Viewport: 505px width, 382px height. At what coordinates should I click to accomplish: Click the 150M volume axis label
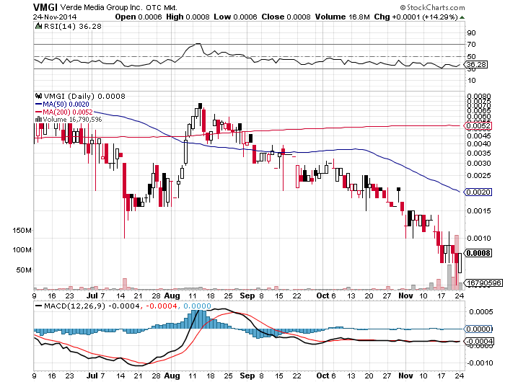pyautogui.click(x=22, y=231)
